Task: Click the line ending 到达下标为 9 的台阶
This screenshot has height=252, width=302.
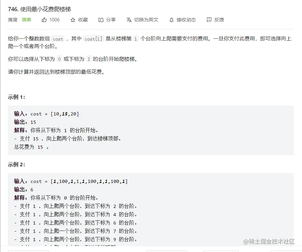Action: pyautogui.click(x=76, y=239)
